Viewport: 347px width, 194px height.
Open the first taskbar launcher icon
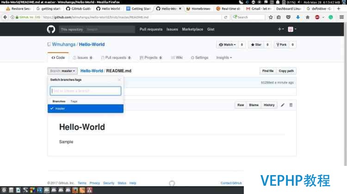click(x=4, y=190)
